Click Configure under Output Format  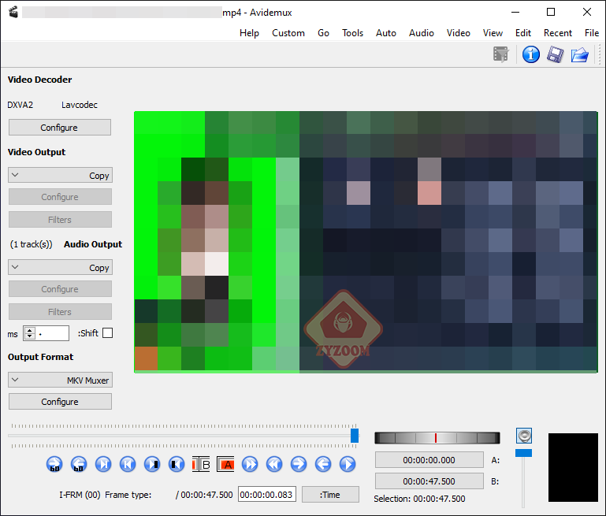pos(60,402)
